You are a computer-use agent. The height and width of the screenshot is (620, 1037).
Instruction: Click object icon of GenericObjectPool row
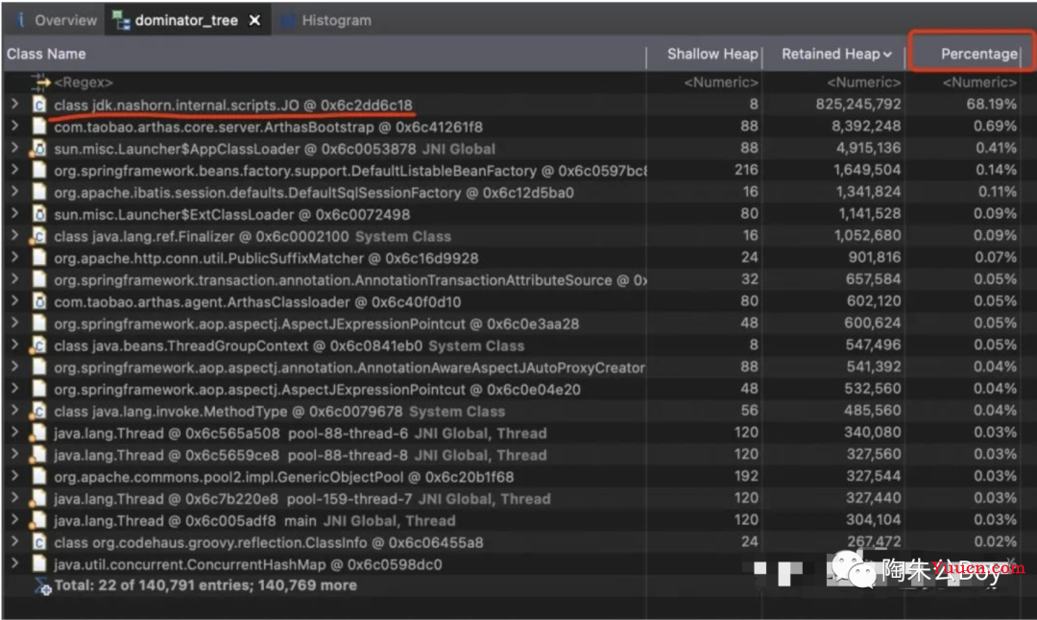39,477
